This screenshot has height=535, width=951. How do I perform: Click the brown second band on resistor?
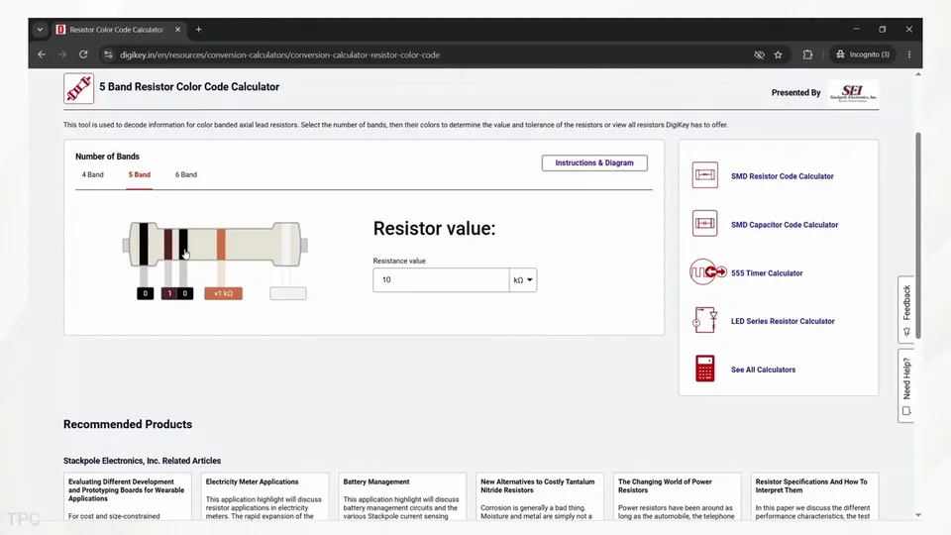(x=168, y=244)
